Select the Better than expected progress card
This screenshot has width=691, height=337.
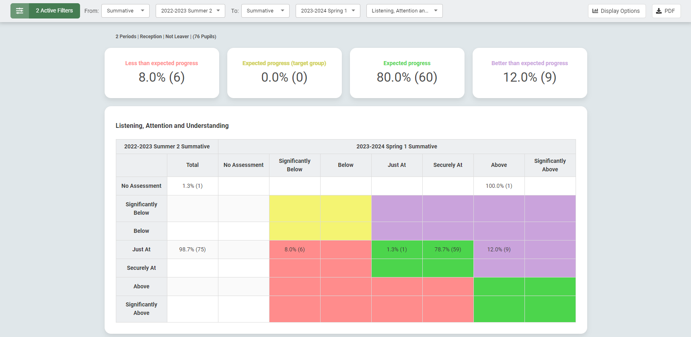(x=530, y=73)
